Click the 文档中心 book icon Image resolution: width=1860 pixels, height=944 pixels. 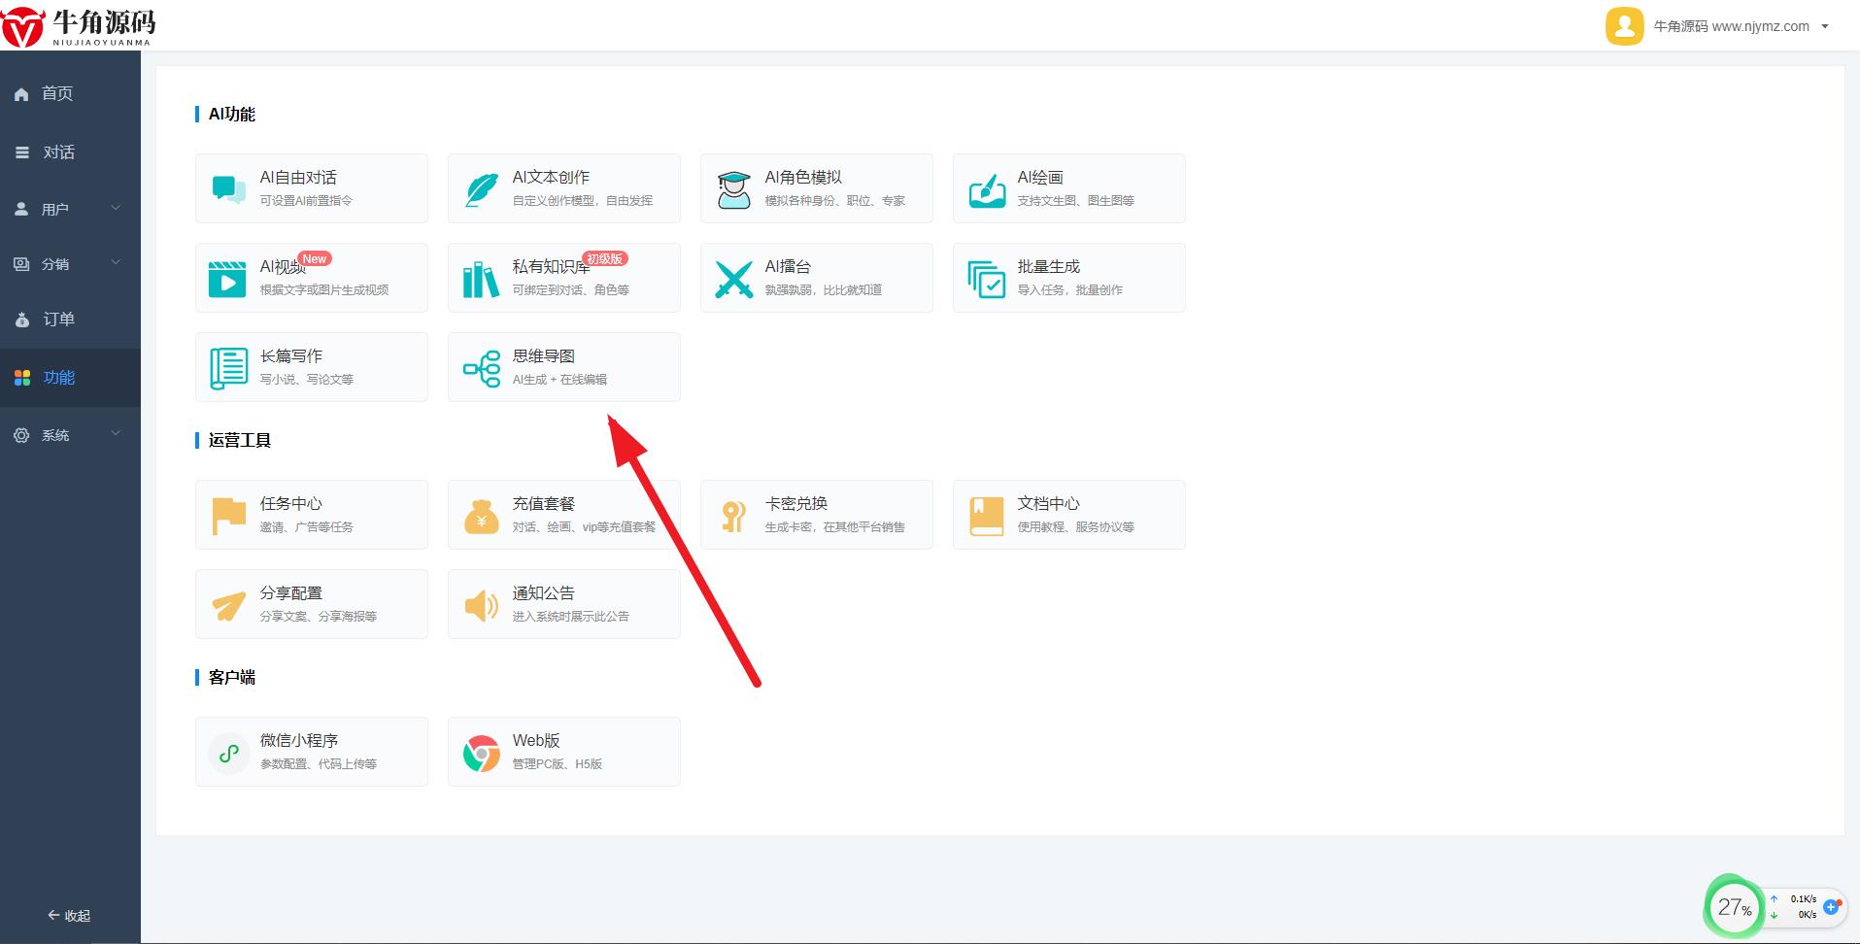tap(987, 515)
